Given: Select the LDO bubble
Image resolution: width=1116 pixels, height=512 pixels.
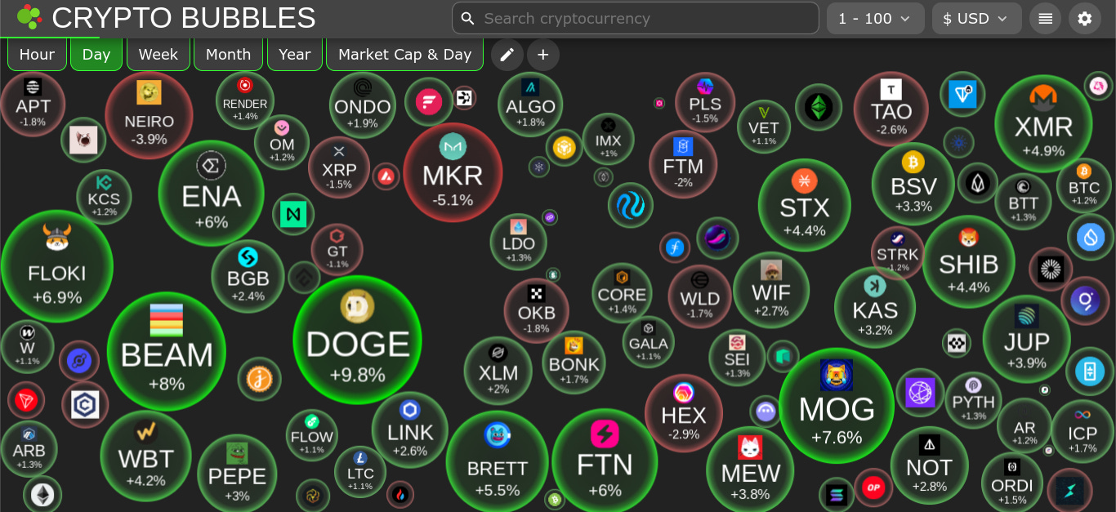Looking at the screenshot, I should click(519, 242).
